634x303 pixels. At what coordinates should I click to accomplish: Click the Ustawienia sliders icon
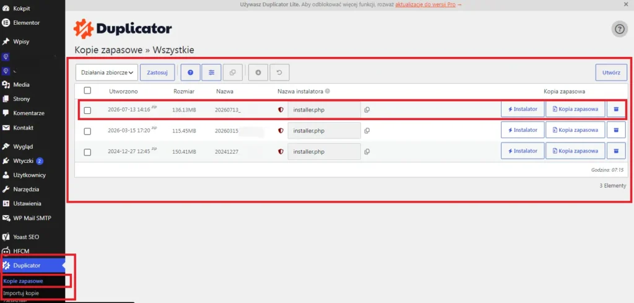(x=6, y=203)
